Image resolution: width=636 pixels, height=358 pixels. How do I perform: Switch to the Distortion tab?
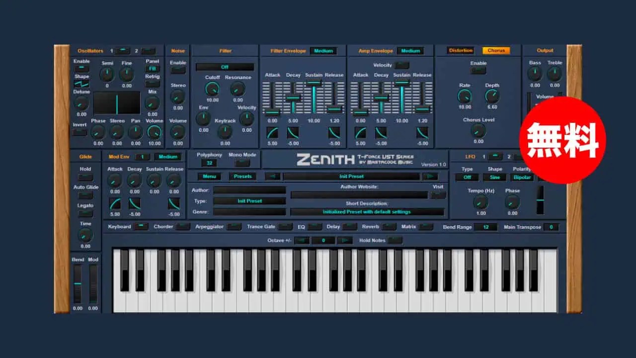(x=461, y=51)
